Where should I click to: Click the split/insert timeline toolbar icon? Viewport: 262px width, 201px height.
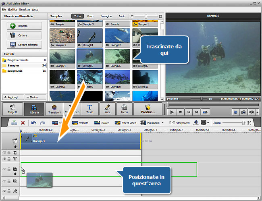[14, 123]
